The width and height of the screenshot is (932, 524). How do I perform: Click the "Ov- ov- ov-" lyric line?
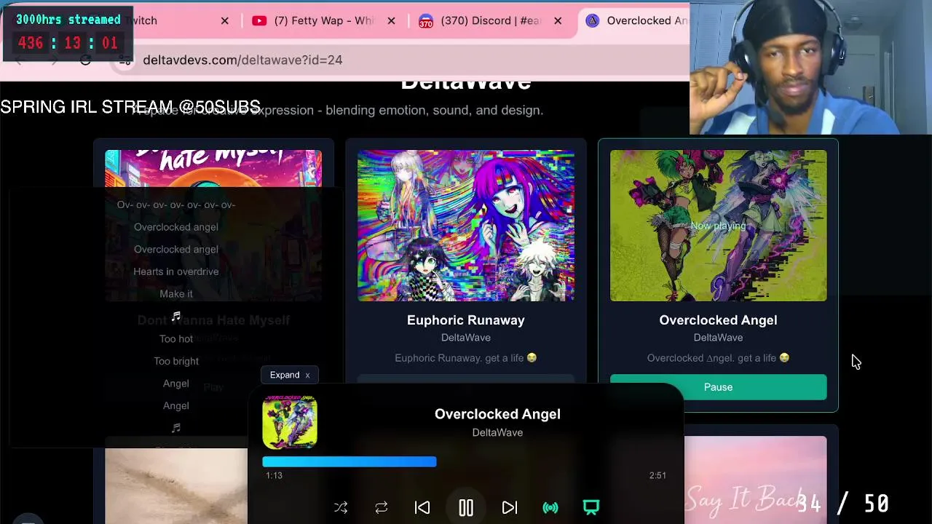tap(176, 205)
